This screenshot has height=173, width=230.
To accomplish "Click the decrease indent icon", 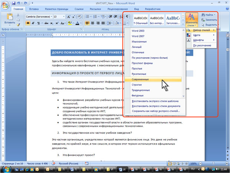I will (110, 17).
